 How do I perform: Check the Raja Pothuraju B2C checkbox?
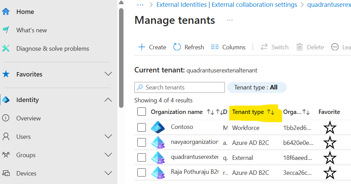point(141,172)
